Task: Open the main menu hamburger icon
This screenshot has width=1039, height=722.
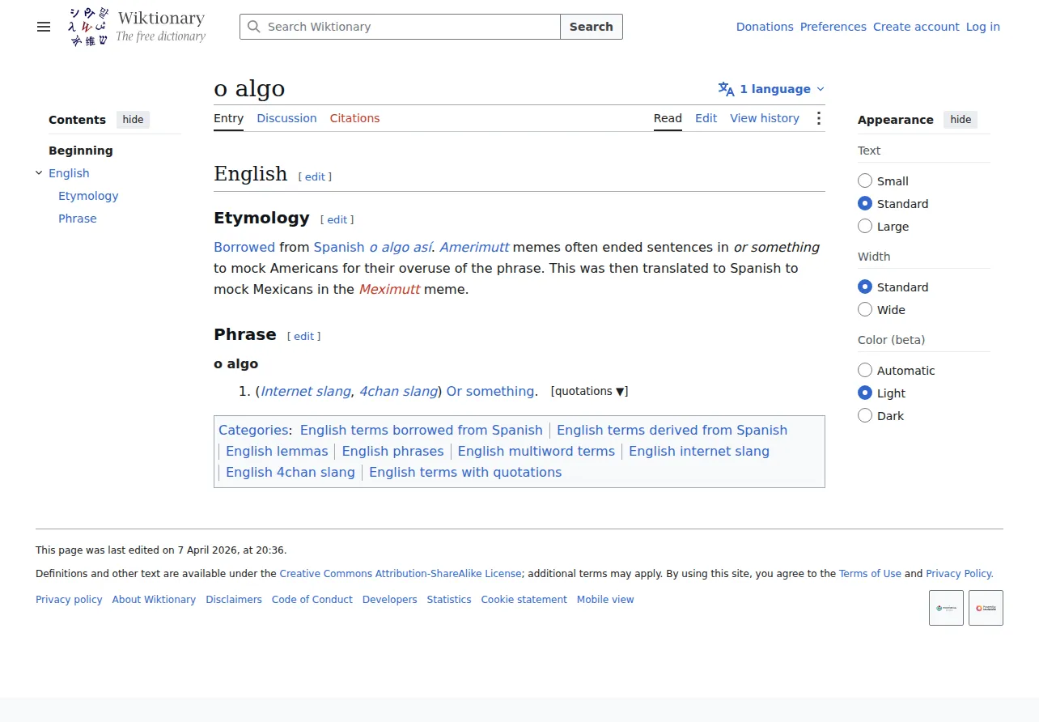Action: coord(44,27)
